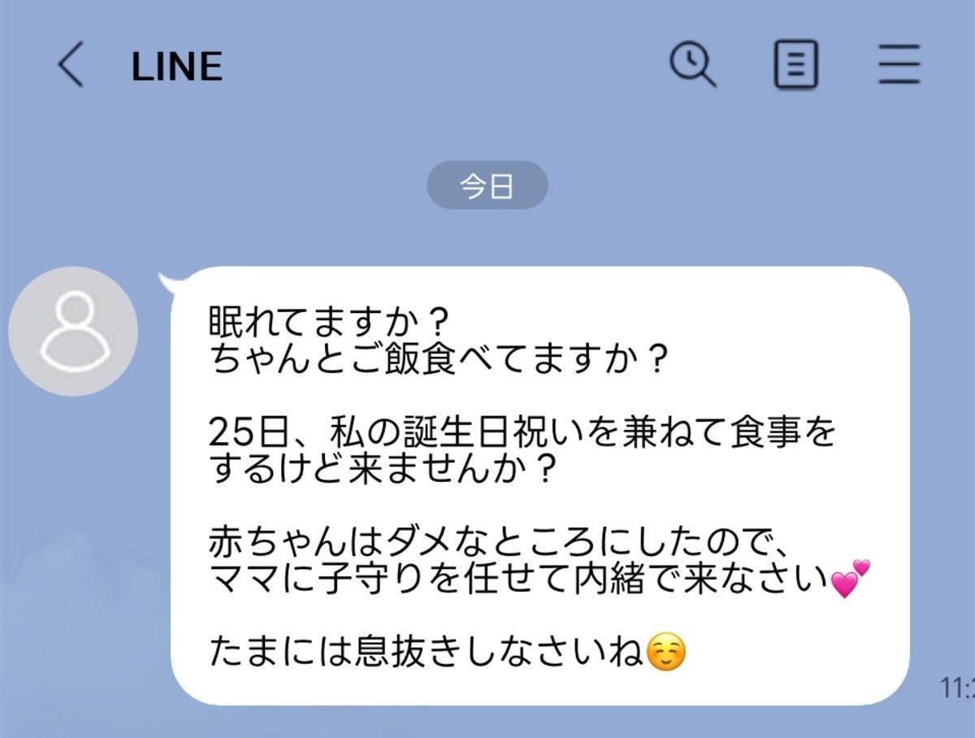
Task: Open the sender's default profile avatar
Action: click(x=74, y=332)
